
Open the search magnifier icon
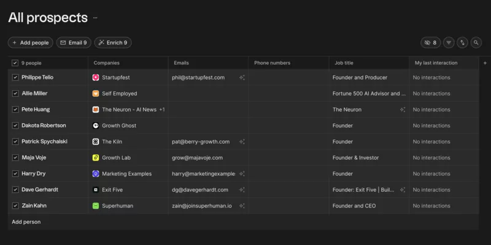click(476, 42)
